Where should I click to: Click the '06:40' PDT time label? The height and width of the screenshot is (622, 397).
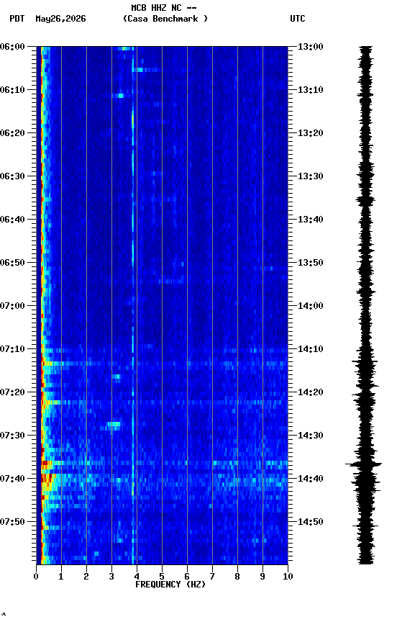click(12, 220)
